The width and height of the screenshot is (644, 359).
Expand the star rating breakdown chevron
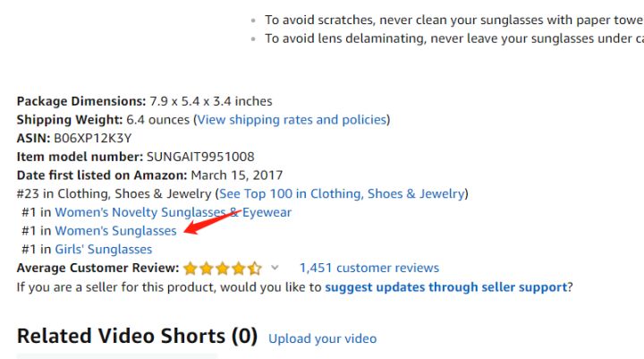coord(275,268)
